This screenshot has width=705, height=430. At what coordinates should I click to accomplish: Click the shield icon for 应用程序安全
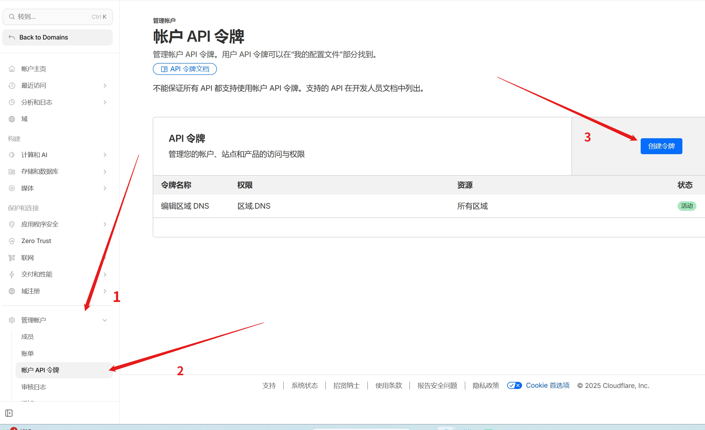tap(12, 224)
